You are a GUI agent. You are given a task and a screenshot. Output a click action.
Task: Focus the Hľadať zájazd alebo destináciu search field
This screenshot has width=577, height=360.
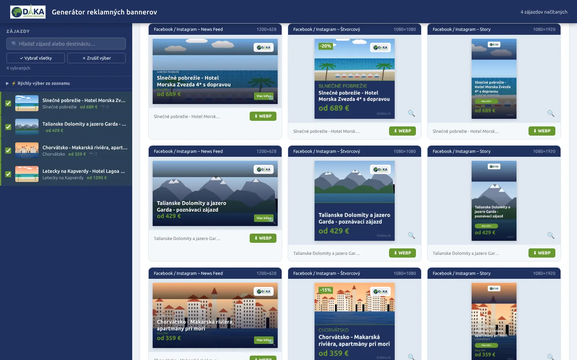66,44
